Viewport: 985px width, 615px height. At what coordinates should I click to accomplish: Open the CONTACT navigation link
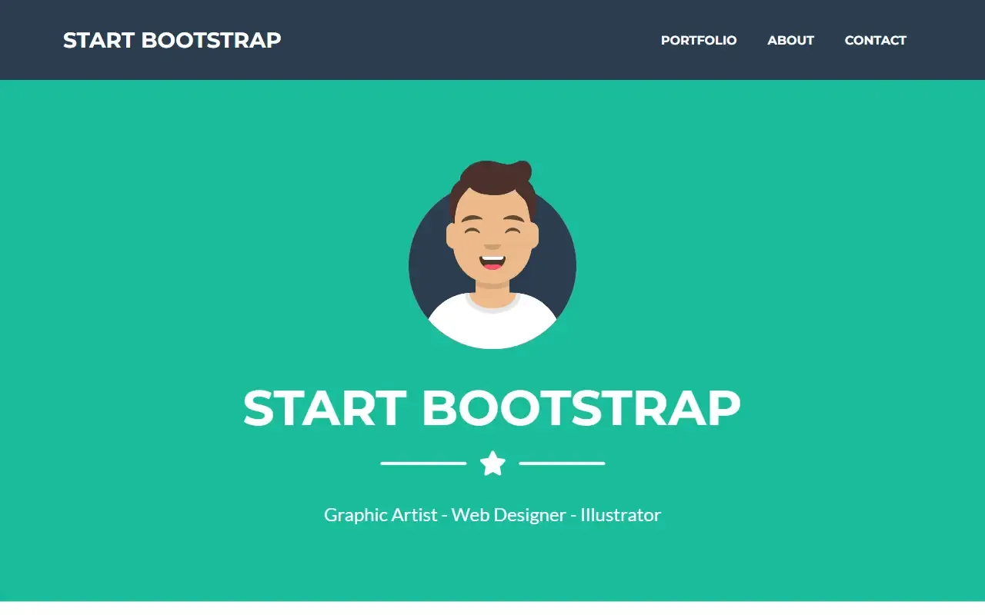click(876, 40)
